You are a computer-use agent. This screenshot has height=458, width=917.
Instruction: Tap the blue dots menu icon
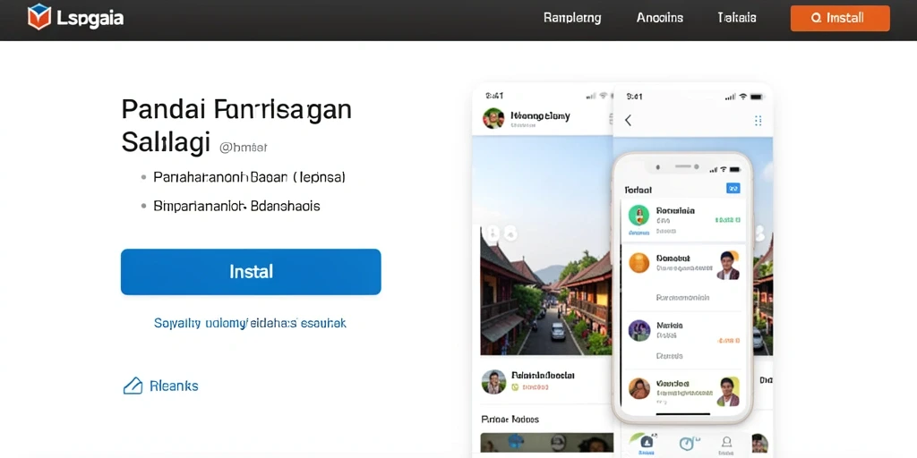[x=758, y=121]
